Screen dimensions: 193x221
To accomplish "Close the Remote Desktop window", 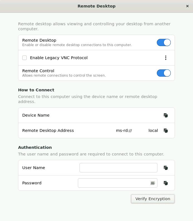I will point(187,6).
